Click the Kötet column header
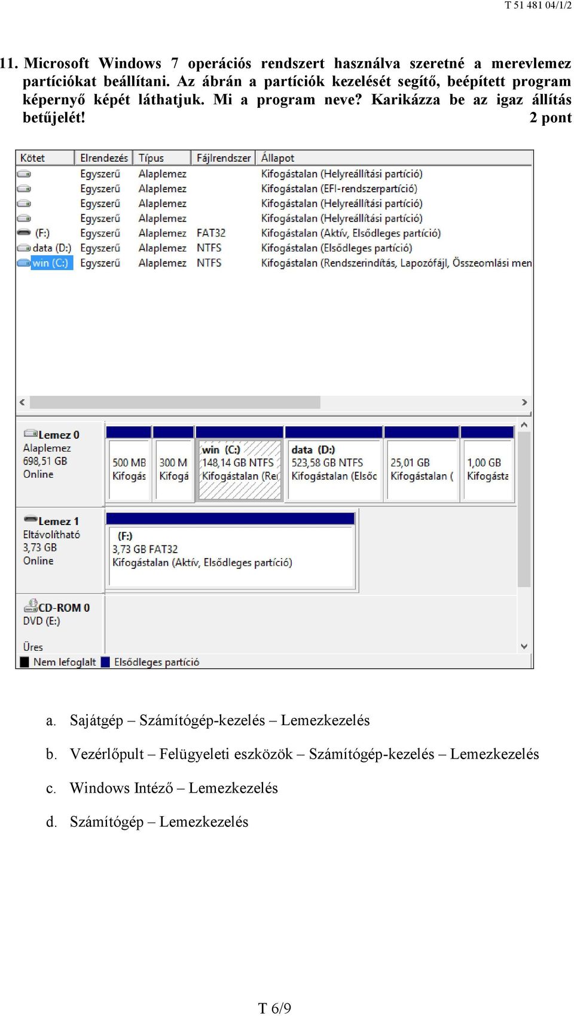Screen dimensions: 574x1016 click(45, 158)
